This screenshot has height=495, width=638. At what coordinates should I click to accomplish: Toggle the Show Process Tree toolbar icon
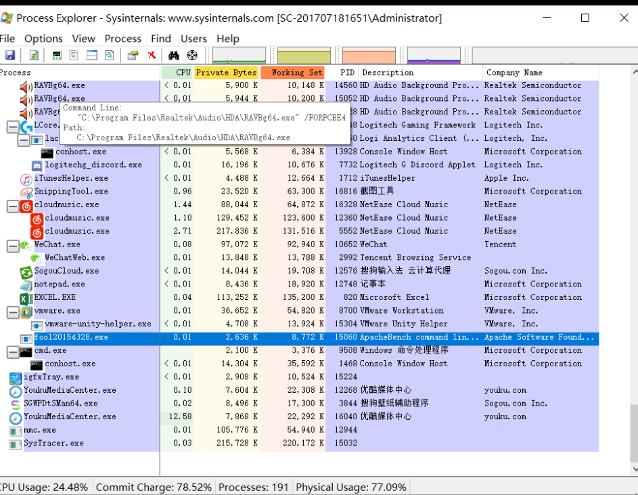click(x=74, y=55)
